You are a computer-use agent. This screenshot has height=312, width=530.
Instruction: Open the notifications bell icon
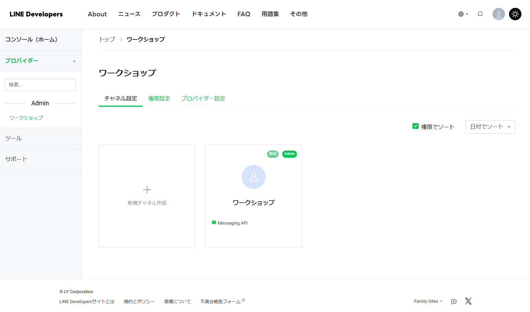[480, 14]
